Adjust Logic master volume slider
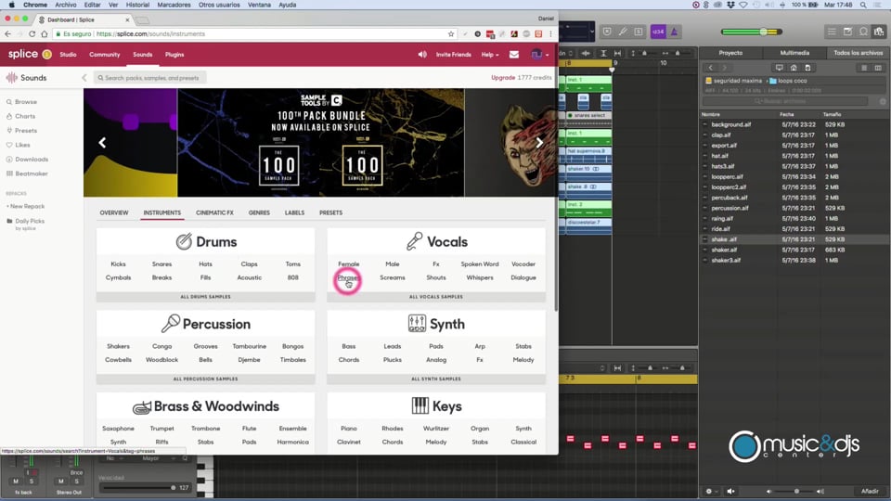Screen dimensions: 891x501 coord(752,32)
